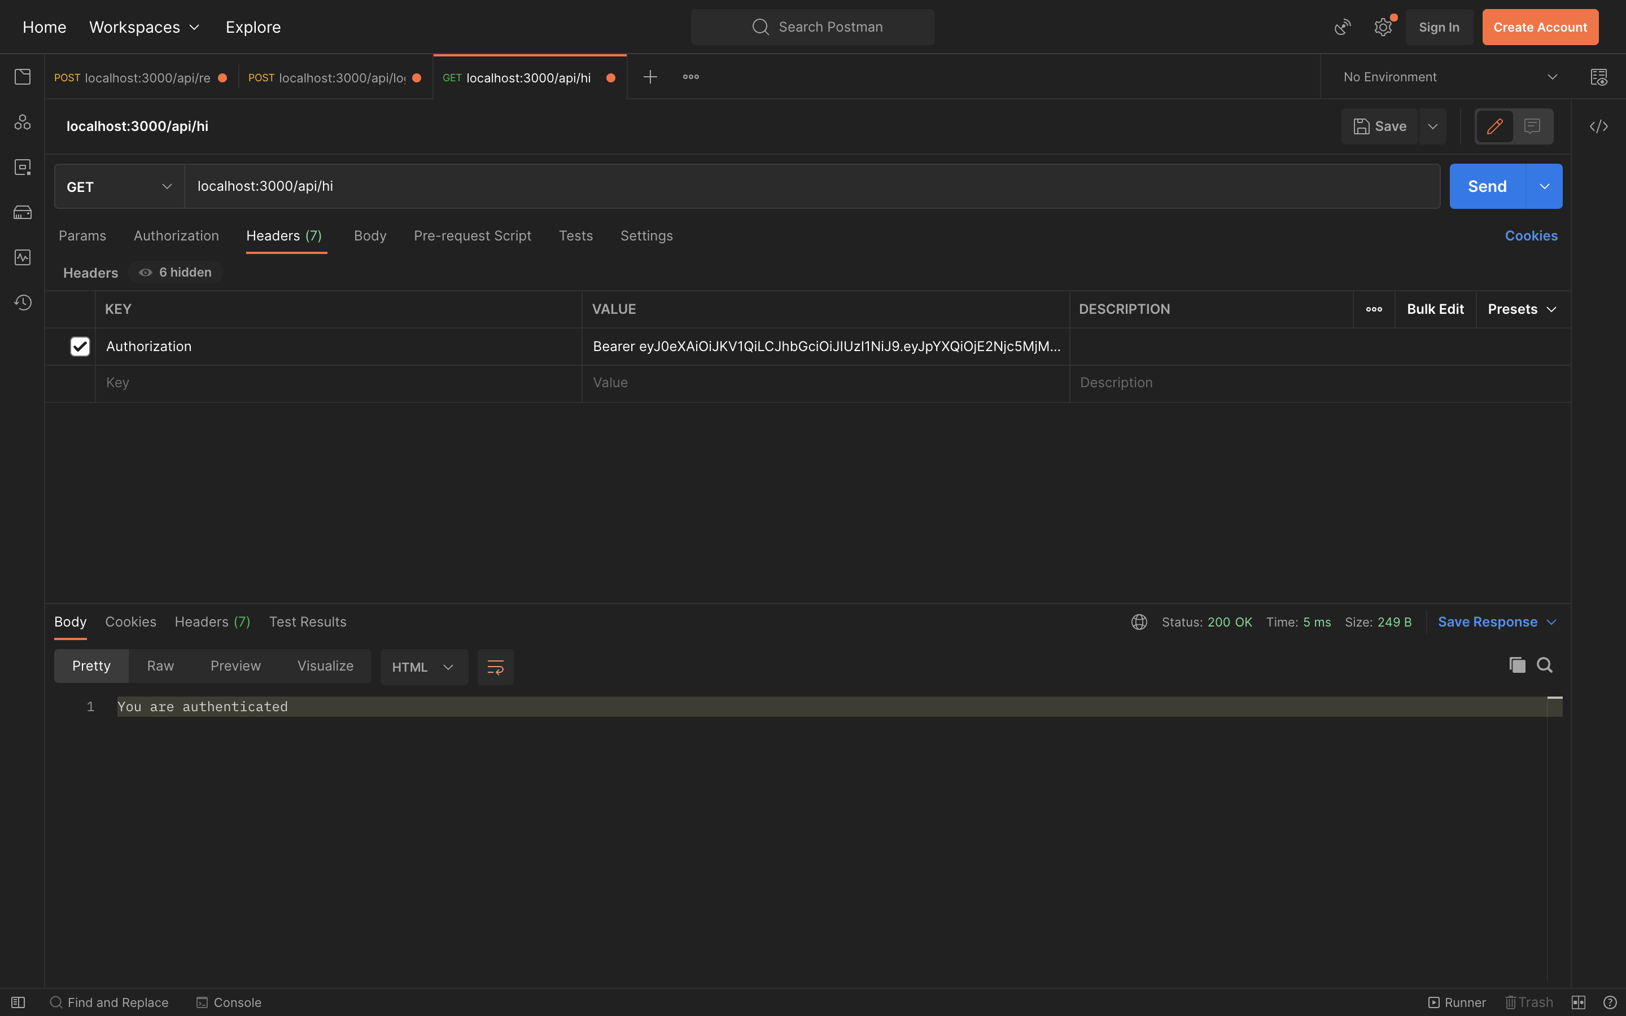Open the Collections sidebar icon
Image resolution: width=1626 pixels, height=1016 pixels.
(22, 77)
